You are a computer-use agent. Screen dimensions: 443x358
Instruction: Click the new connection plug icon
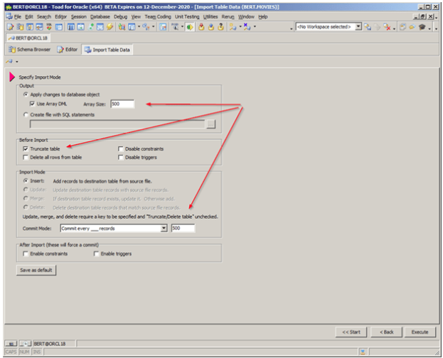pos(233,27)
